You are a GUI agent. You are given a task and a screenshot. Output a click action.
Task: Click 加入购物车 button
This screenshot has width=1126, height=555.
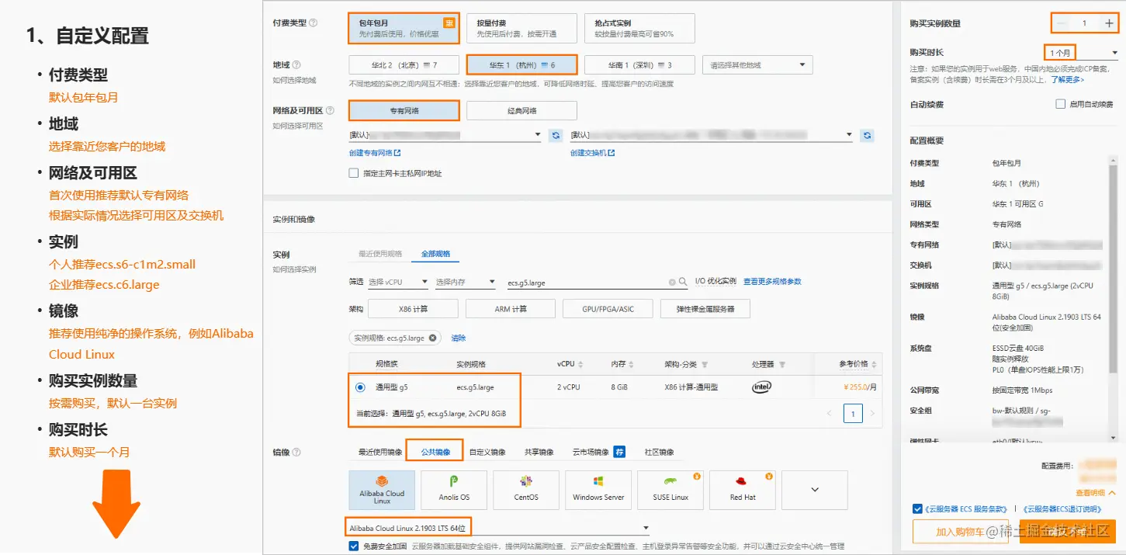(960, 532)
